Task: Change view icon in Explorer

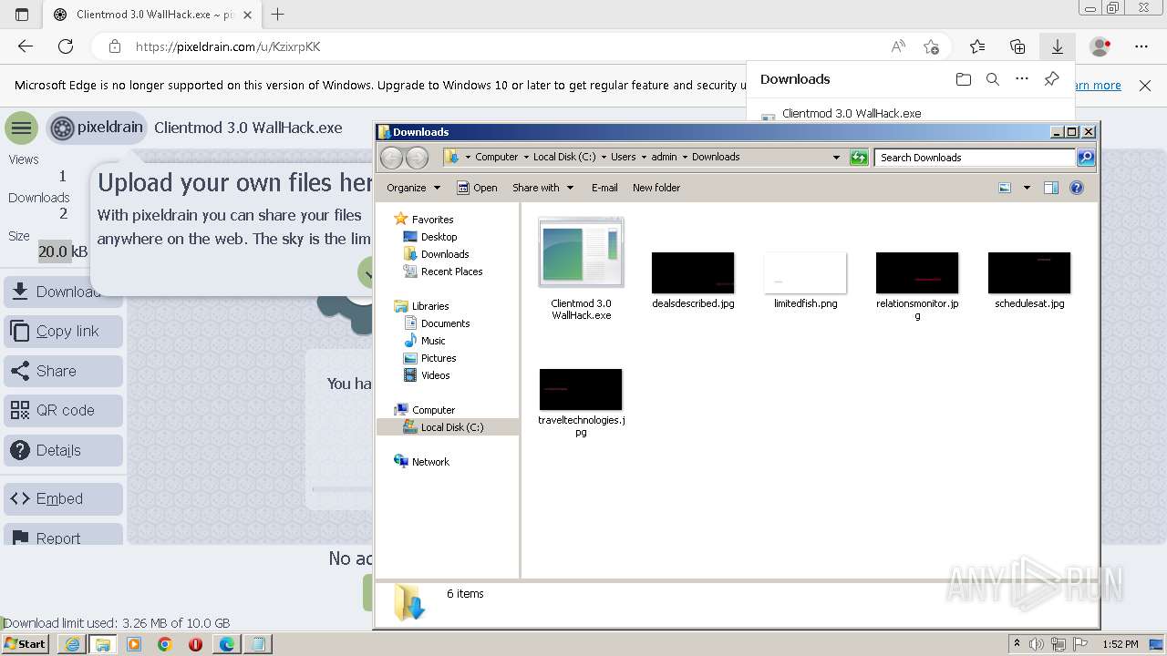Action: (x=1005, y=188)
